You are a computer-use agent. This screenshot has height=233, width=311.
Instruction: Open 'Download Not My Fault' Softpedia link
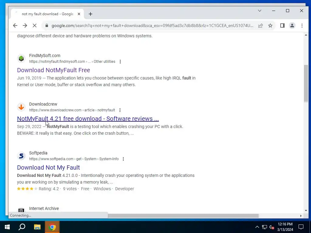48,167
